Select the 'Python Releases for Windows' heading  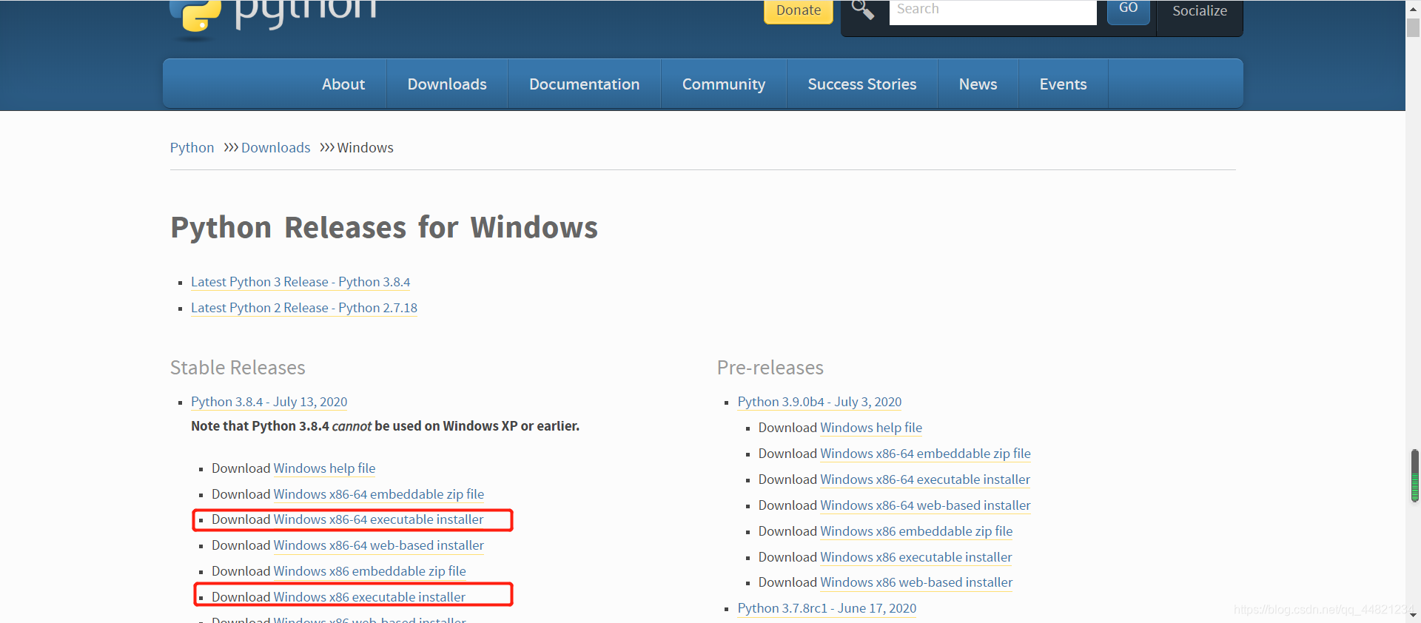coord(384,228)
